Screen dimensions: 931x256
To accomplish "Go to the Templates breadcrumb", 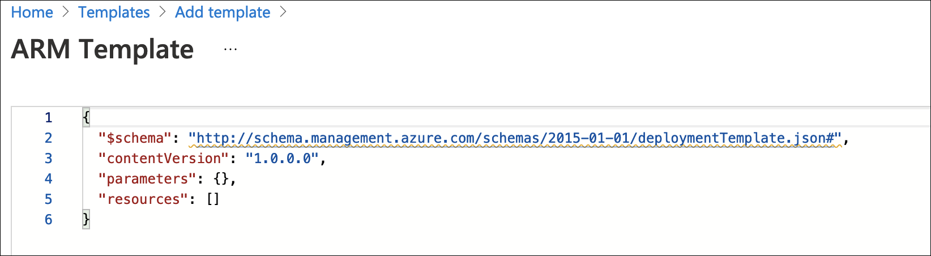I will pyautogui.click(x=114, y=12).
